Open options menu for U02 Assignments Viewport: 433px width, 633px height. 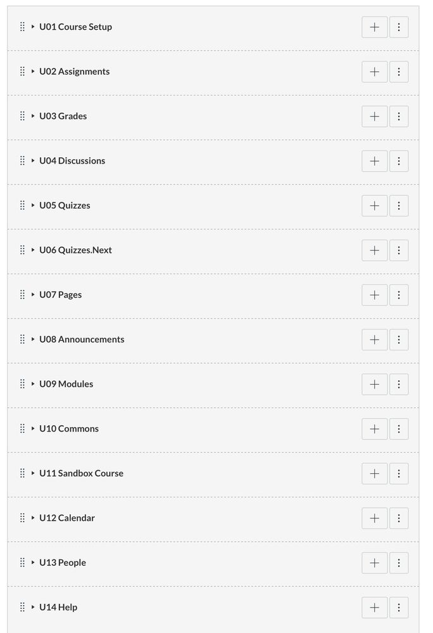tap(399, 72)
